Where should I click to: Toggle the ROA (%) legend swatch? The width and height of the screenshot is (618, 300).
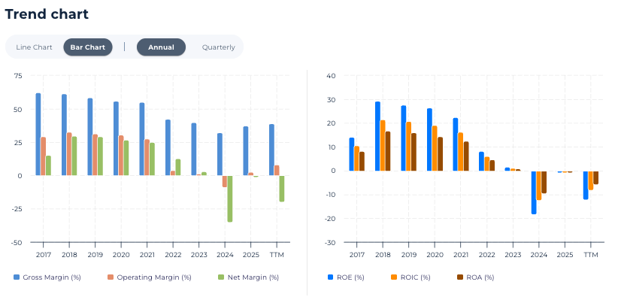coord(460,277)
